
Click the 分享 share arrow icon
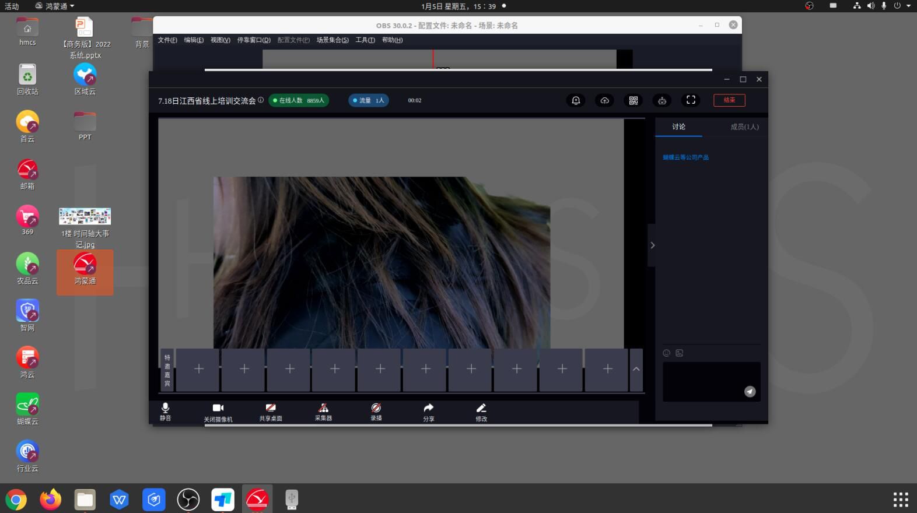tap(428, 412)
